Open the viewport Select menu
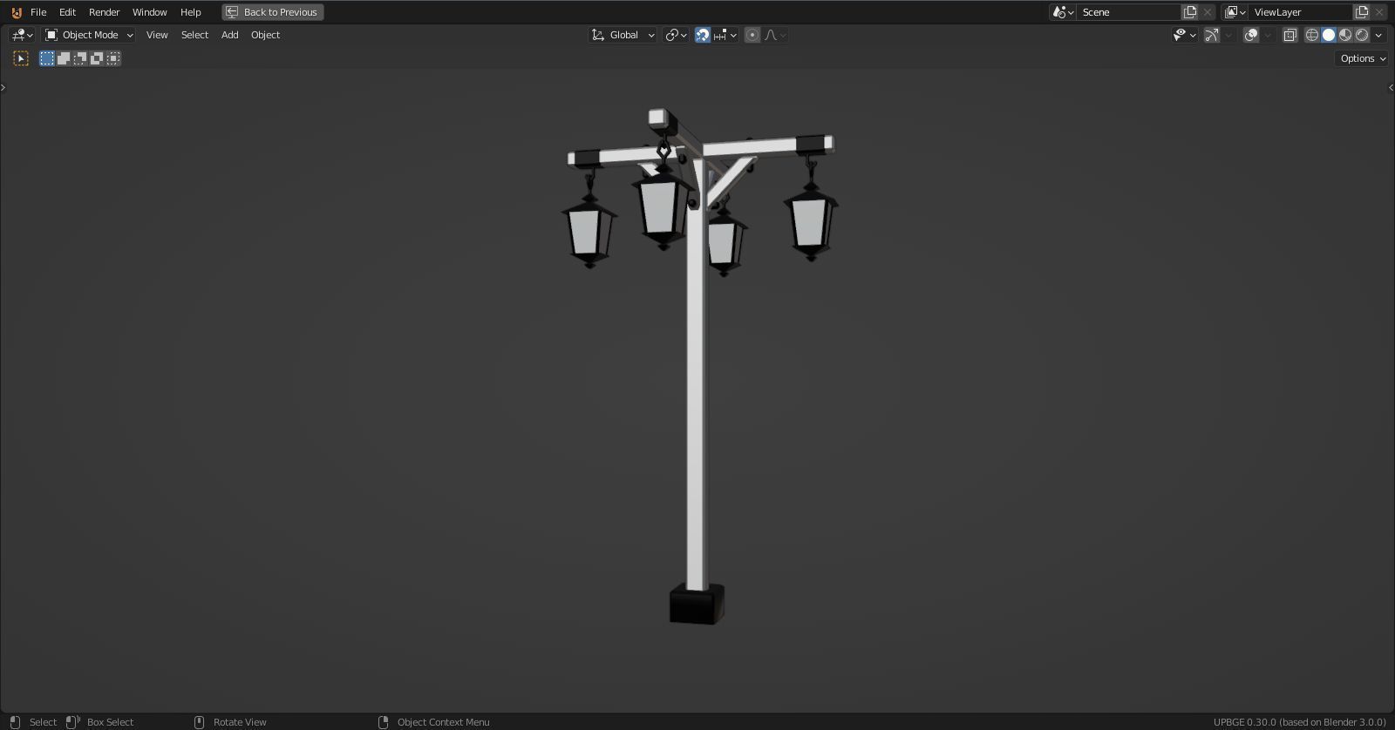 [194, 35]
